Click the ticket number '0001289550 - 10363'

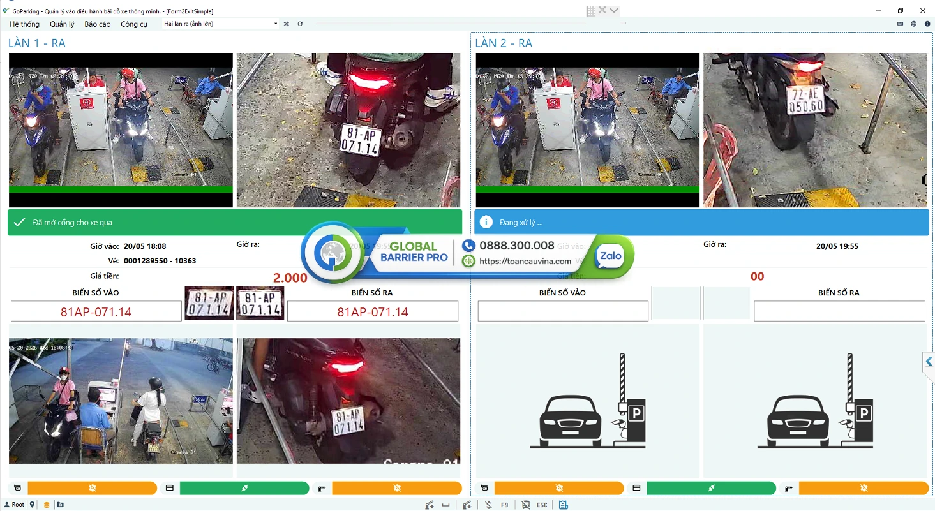(160, 261)
